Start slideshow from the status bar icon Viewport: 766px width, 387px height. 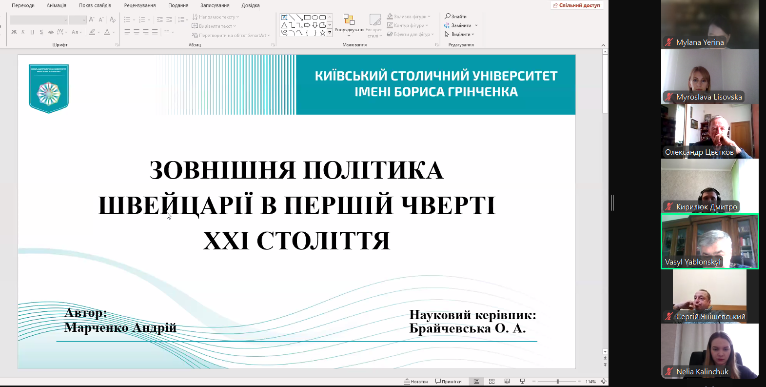(x=522, y=381)
